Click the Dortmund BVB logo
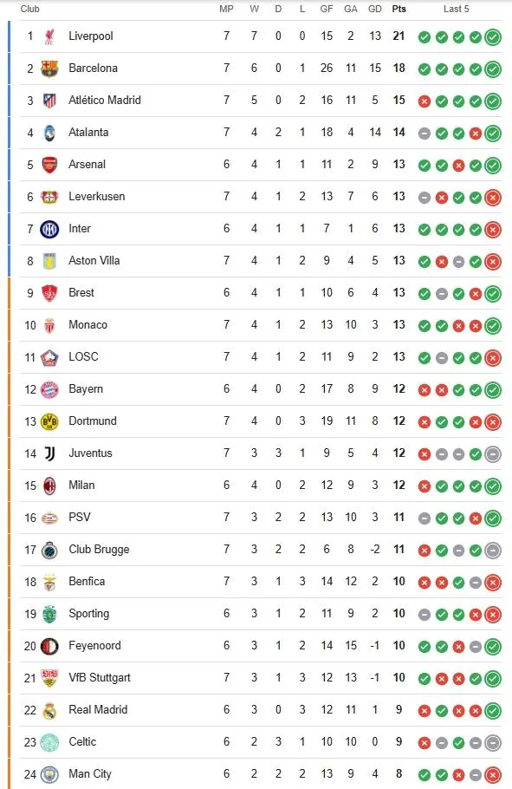This screenshot has height=789, width=512. tap(49, 421)
